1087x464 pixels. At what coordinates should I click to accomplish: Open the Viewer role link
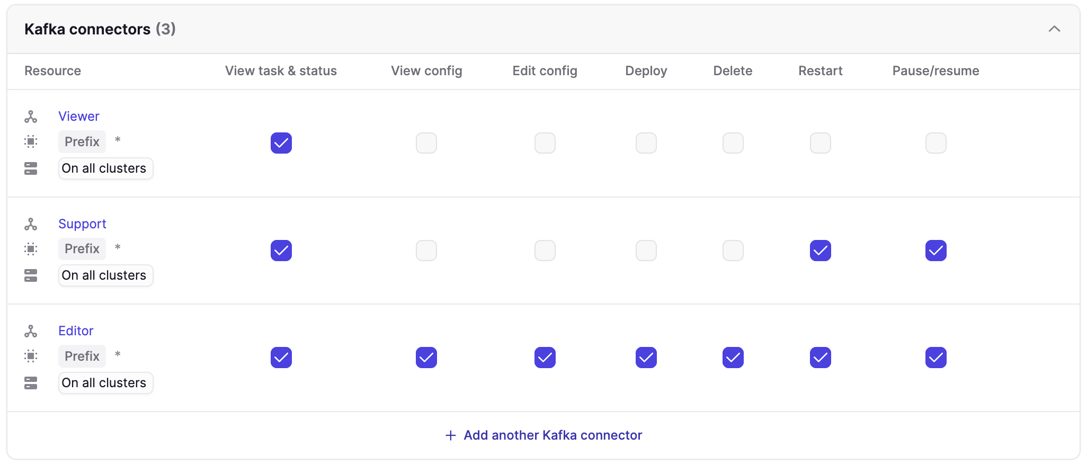[x=79, y=117]
